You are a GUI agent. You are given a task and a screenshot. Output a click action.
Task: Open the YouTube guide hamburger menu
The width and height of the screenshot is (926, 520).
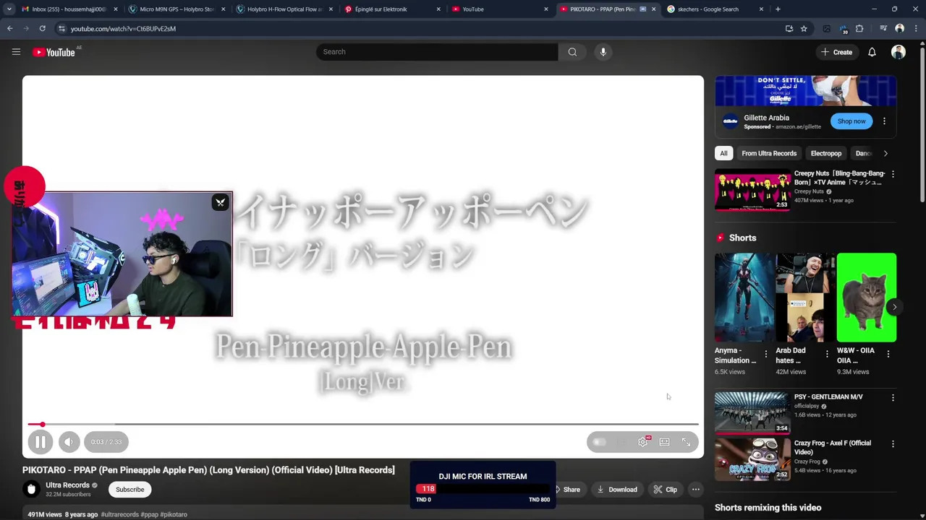(16, 52)
